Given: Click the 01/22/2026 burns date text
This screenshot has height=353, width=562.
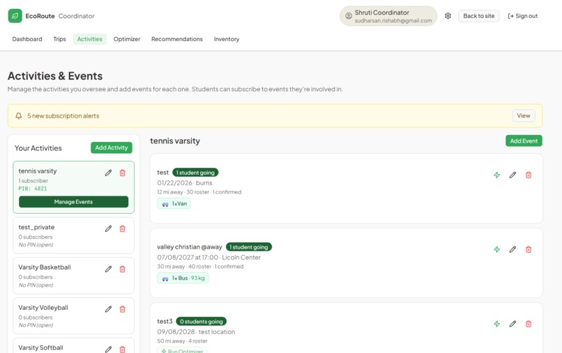Looking at the screenshot, I should point(185,183).
